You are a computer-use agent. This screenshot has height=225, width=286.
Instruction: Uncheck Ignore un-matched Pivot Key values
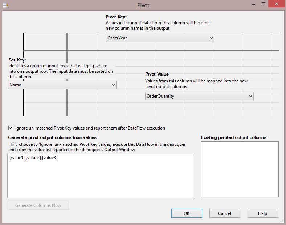tap(11, 128)
